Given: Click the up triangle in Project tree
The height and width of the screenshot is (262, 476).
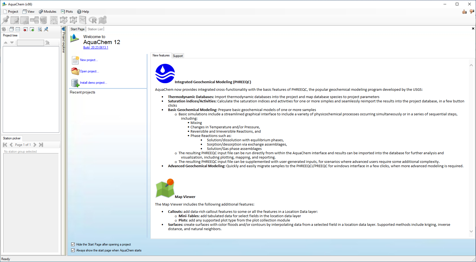Looking at the screenshot, I should point(6,43).
